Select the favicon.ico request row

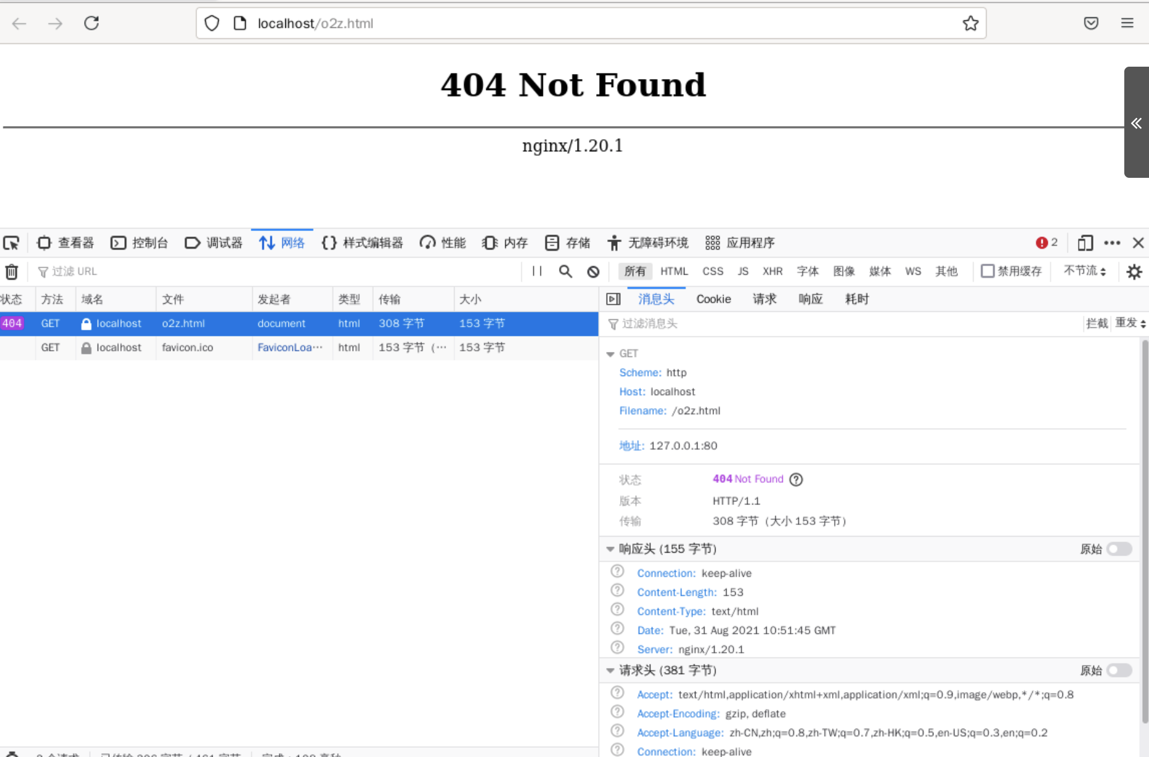click(x=299, y=348)
